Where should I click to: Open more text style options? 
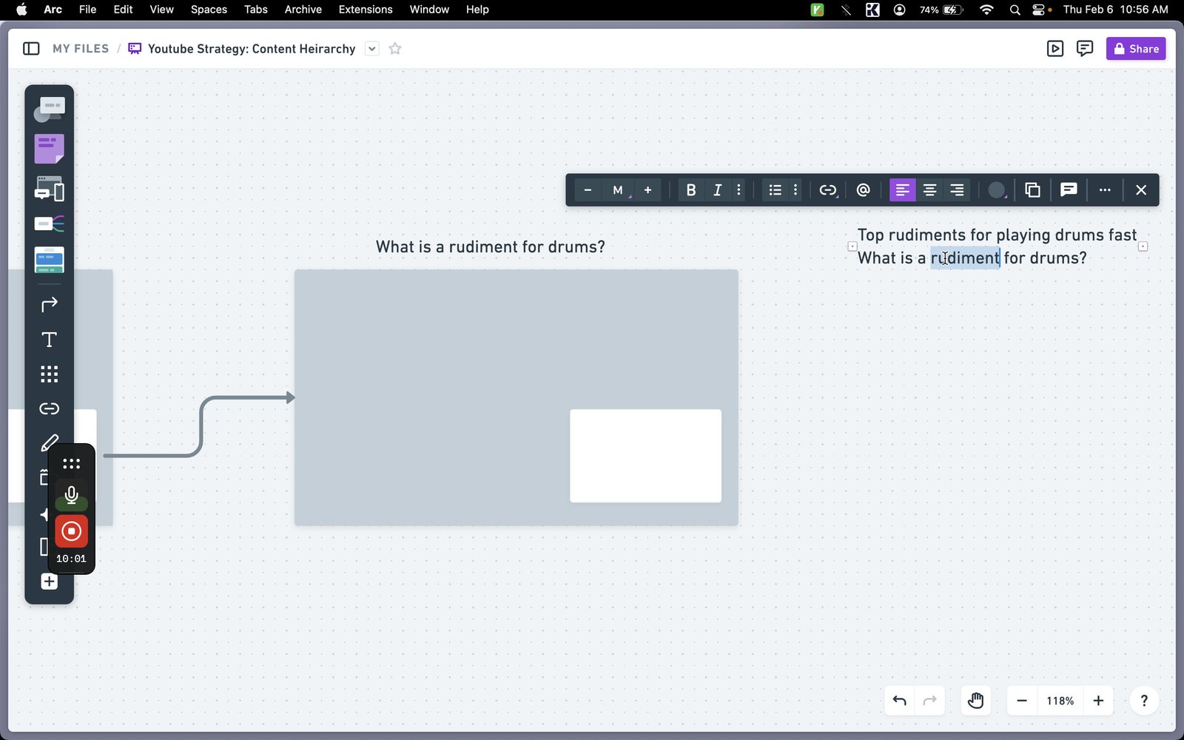point(739,190)
